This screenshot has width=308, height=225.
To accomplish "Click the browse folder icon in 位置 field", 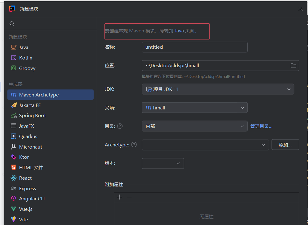I will point(293,66).
